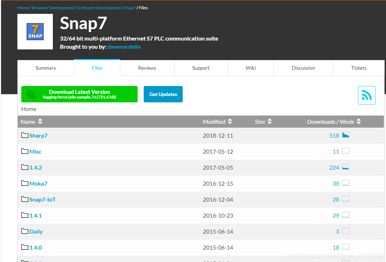Click the 2017-05-12 modified date

point(218,152)
